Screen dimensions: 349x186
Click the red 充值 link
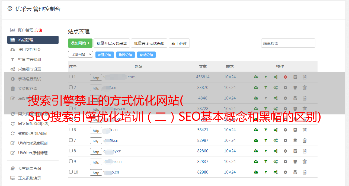coord(38,30)
